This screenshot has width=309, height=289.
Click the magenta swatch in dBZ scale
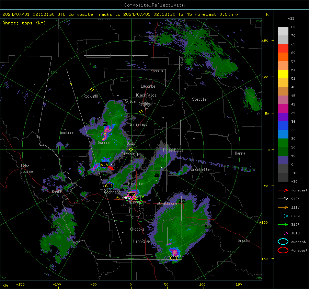(283, 109)
